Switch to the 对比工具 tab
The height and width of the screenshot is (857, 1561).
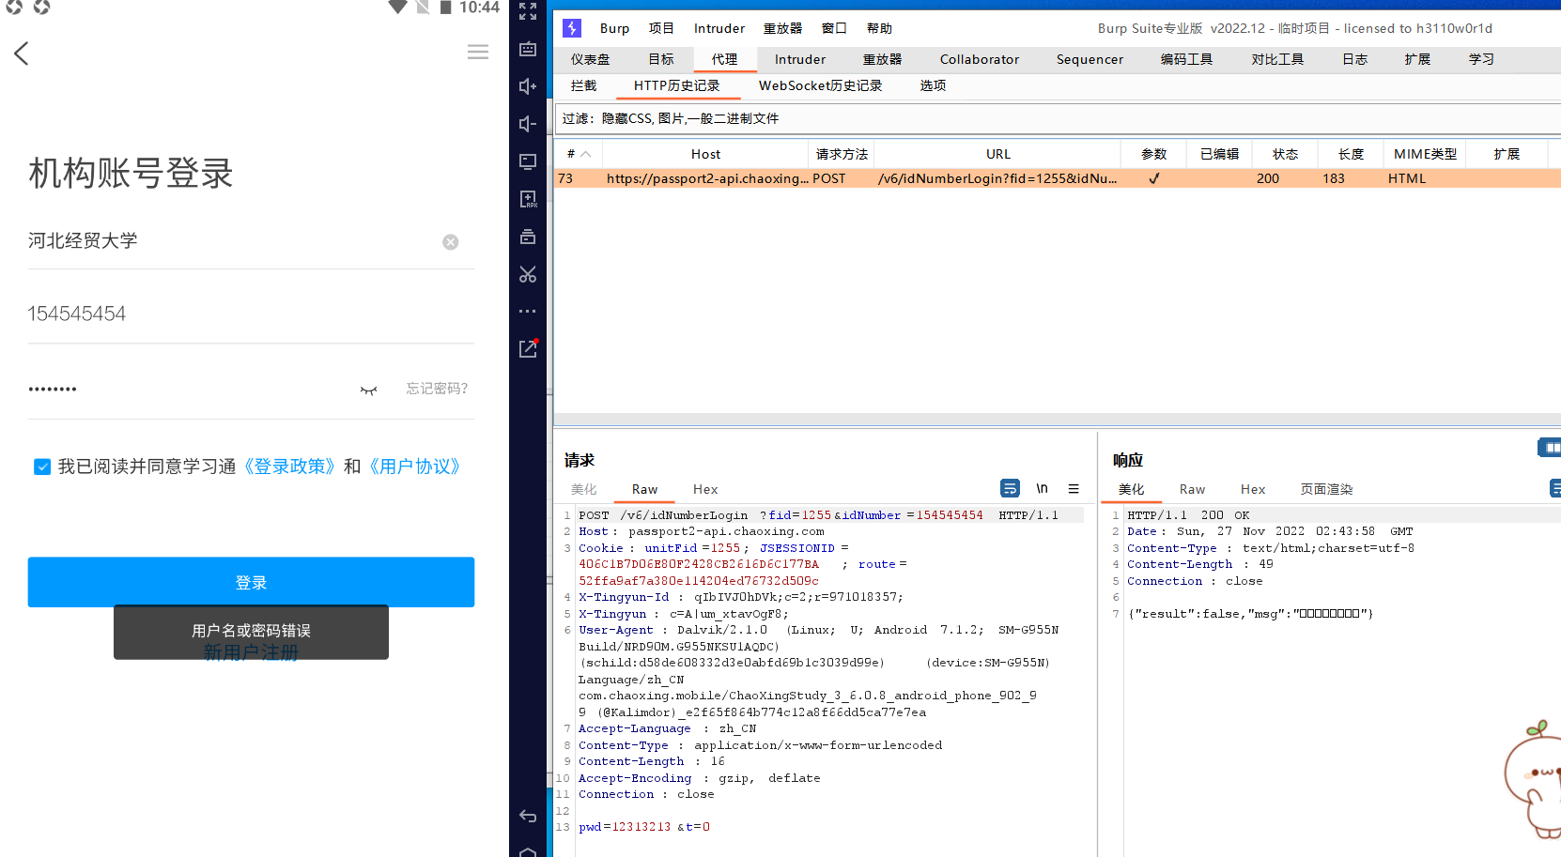(x=1277, y=59)
